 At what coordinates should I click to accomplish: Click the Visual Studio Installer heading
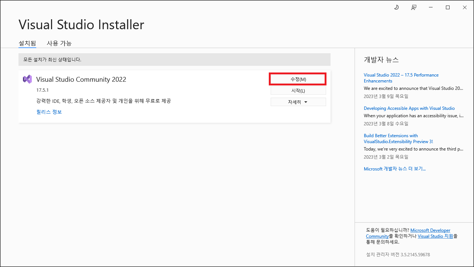tap(81, 25)
